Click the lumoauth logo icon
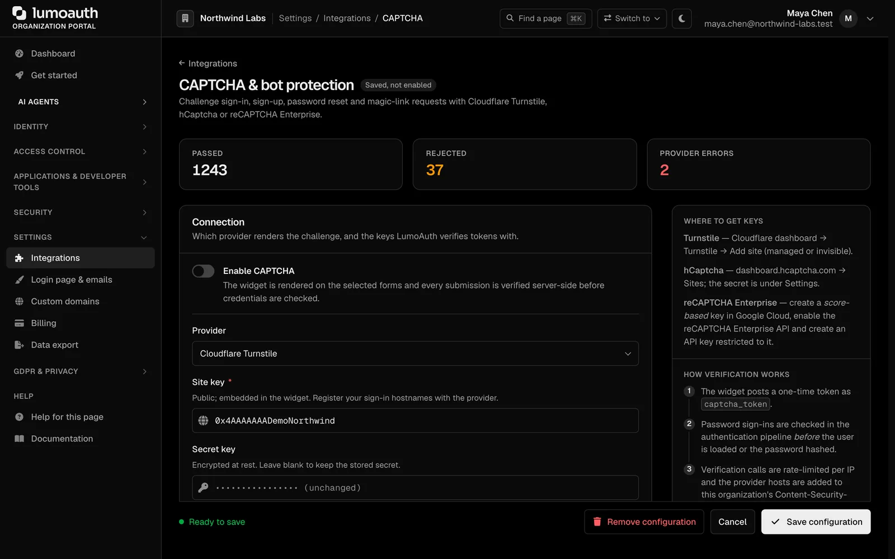This screenshot has width=895, height=559. pyautogui.click(x=19, y=13)
